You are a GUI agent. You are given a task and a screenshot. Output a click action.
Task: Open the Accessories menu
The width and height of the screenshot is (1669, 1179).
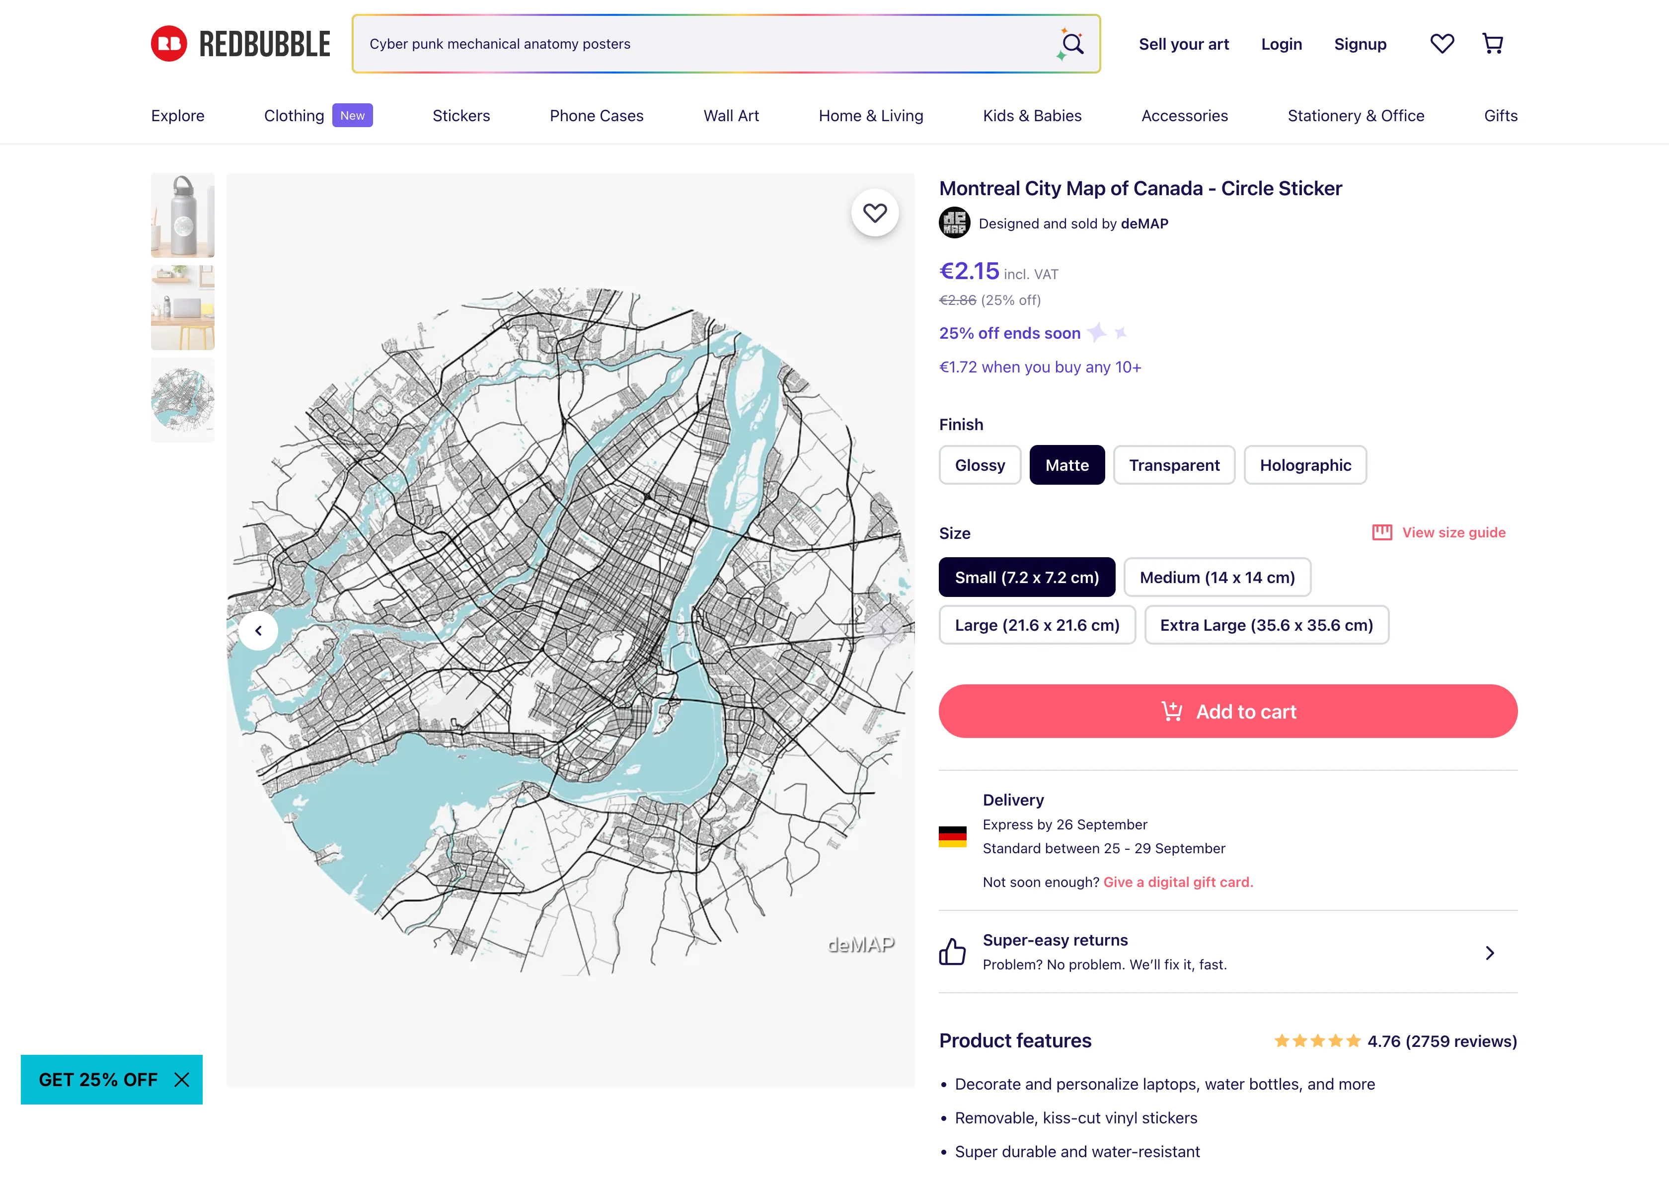point(1184,116)
